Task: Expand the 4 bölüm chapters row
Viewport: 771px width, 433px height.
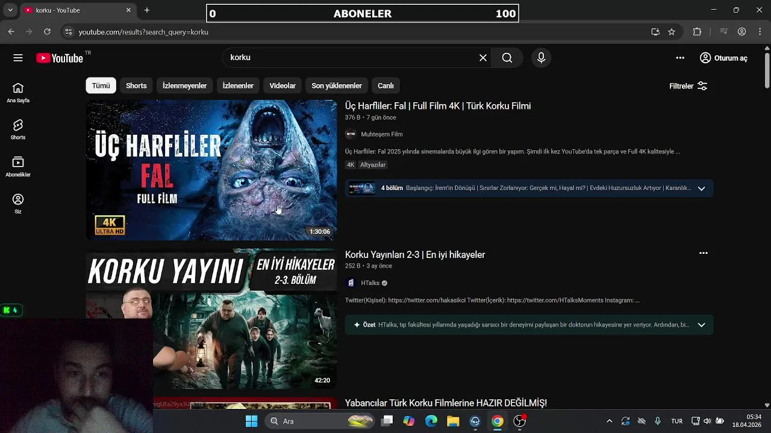Action: click(529, 188)
